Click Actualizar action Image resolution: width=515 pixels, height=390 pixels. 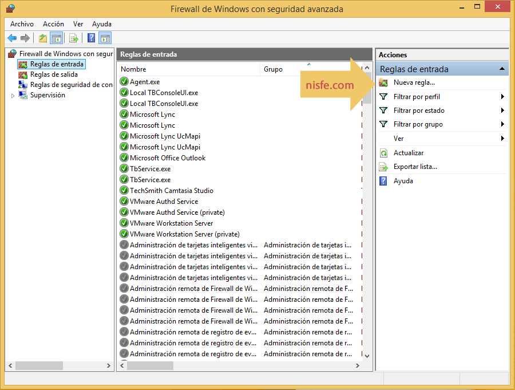(x=409, y=153)
